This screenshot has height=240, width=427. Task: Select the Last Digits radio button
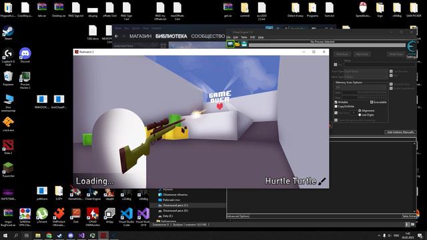click(360, 115)
